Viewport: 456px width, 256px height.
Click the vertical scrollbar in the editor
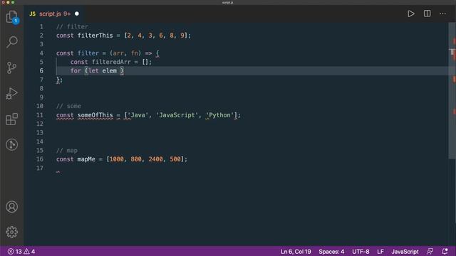452,90
